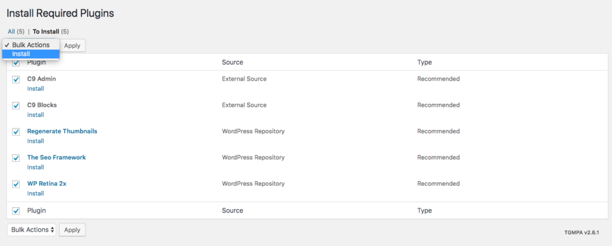Open the WP Retina 2x plugin link
Viewport: 612px width, 246px height.
tap(47, 184)
